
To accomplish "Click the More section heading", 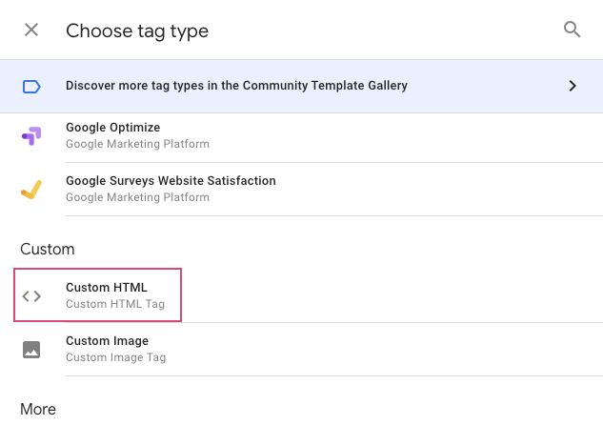I will tap(38, 409).
